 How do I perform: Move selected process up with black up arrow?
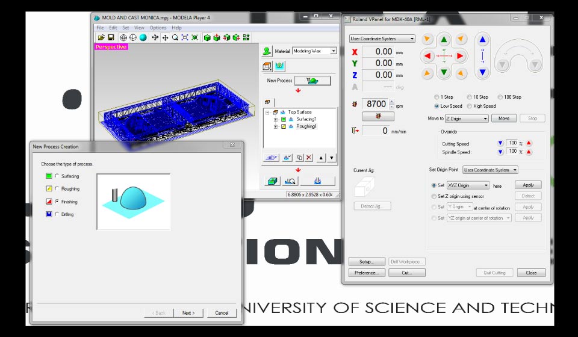coord(321,158)
